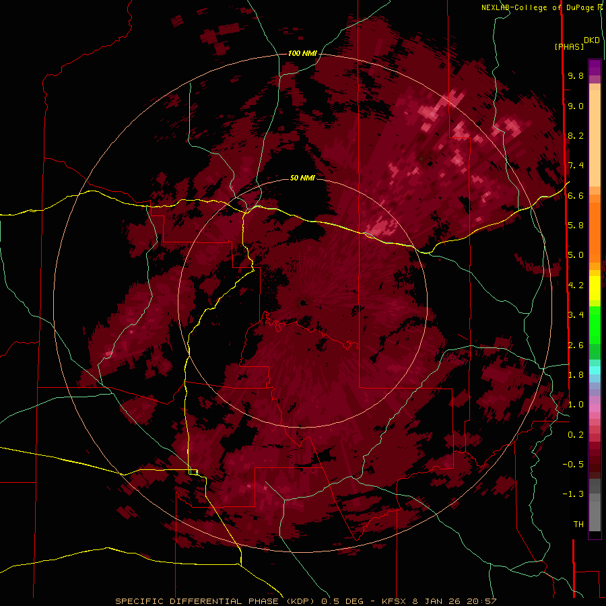Click the 0.2 legend value

576,435
